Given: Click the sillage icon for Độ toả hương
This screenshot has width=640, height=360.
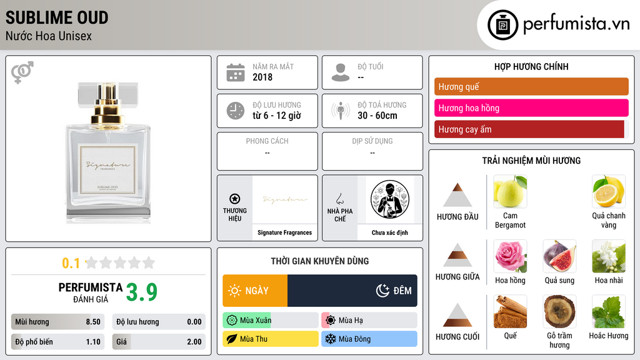Looking at the screenshot, I should tap(341, 111).
